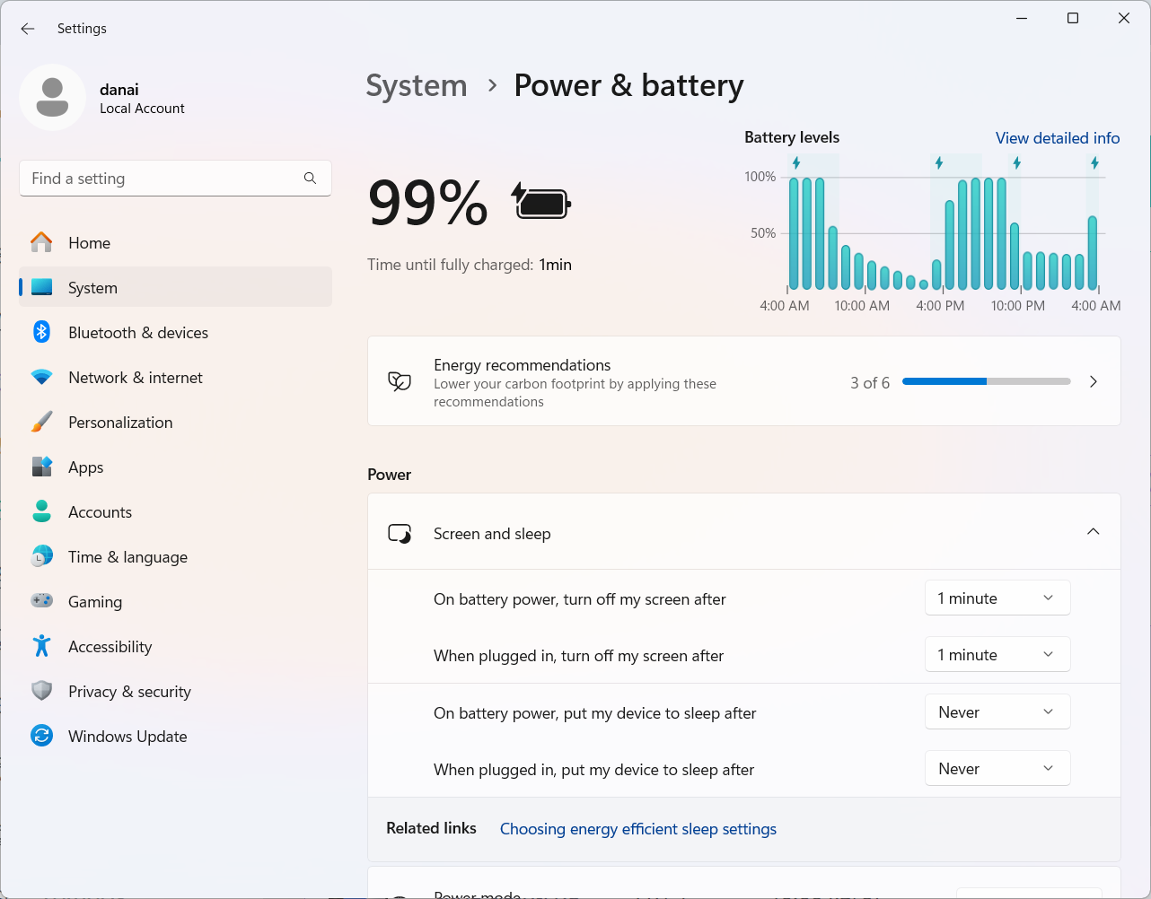Open on-battery sleep timeout dropdown
This screenshot has height=899, width=1151.
(997, 712)
